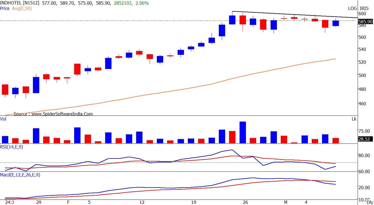Click the F month marker on the time axis
This screenshot has height=205, width=374.
pyautogui.click(x=68, y=203)
